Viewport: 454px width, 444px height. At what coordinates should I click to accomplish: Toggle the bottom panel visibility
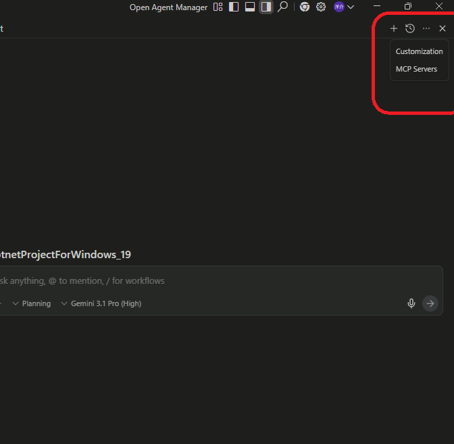250,7
